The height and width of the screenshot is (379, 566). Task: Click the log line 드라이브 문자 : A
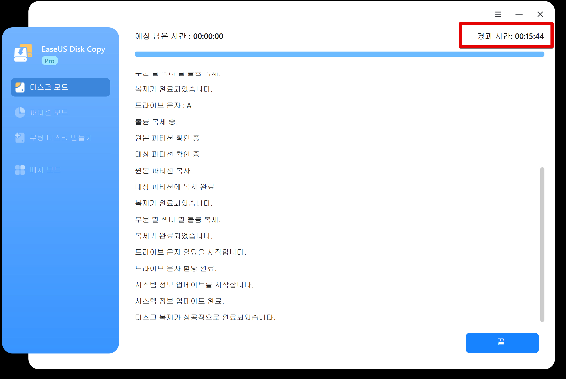click(x=163, y=106)
